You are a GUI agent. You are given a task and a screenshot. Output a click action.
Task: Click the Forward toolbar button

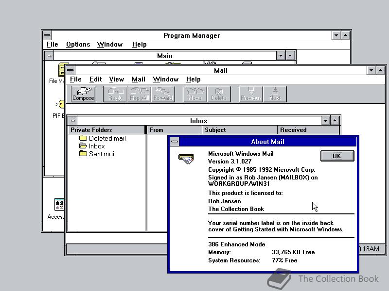[x=163, y=94]
